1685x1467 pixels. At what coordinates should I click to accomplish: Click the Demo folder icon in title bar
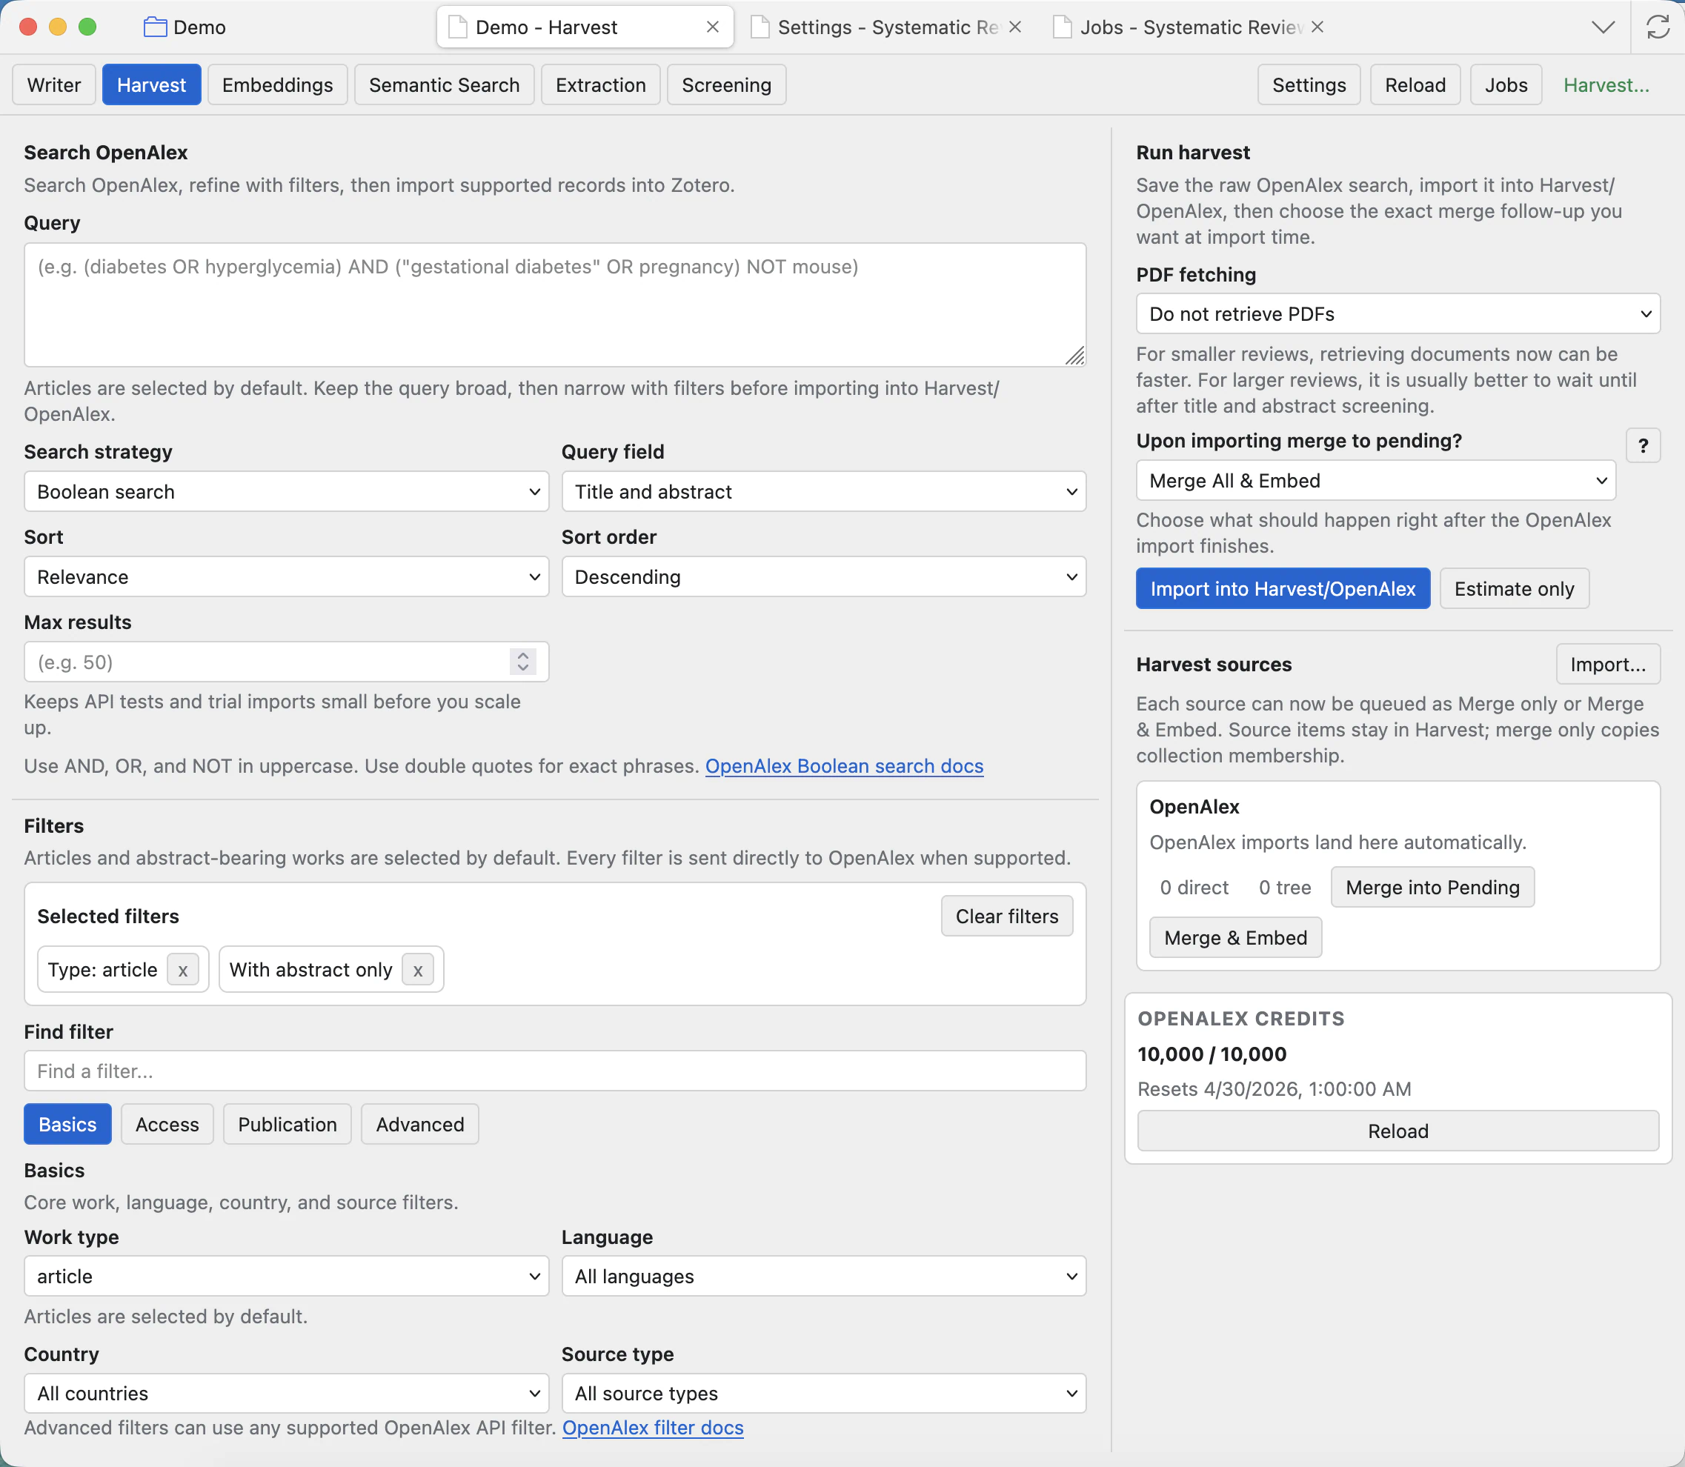[155, 27]
